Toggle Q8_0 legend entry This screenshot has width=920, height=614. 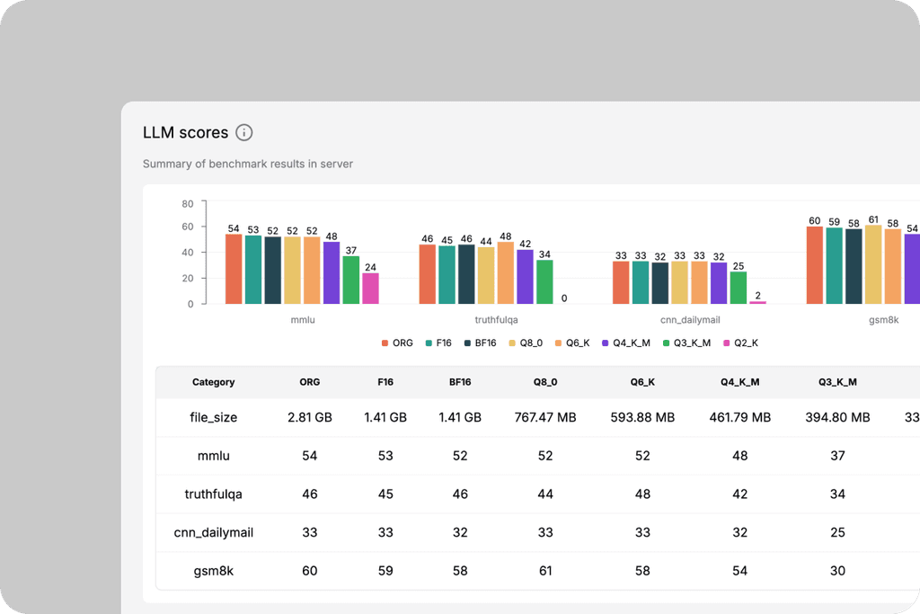tap(526, 343)
